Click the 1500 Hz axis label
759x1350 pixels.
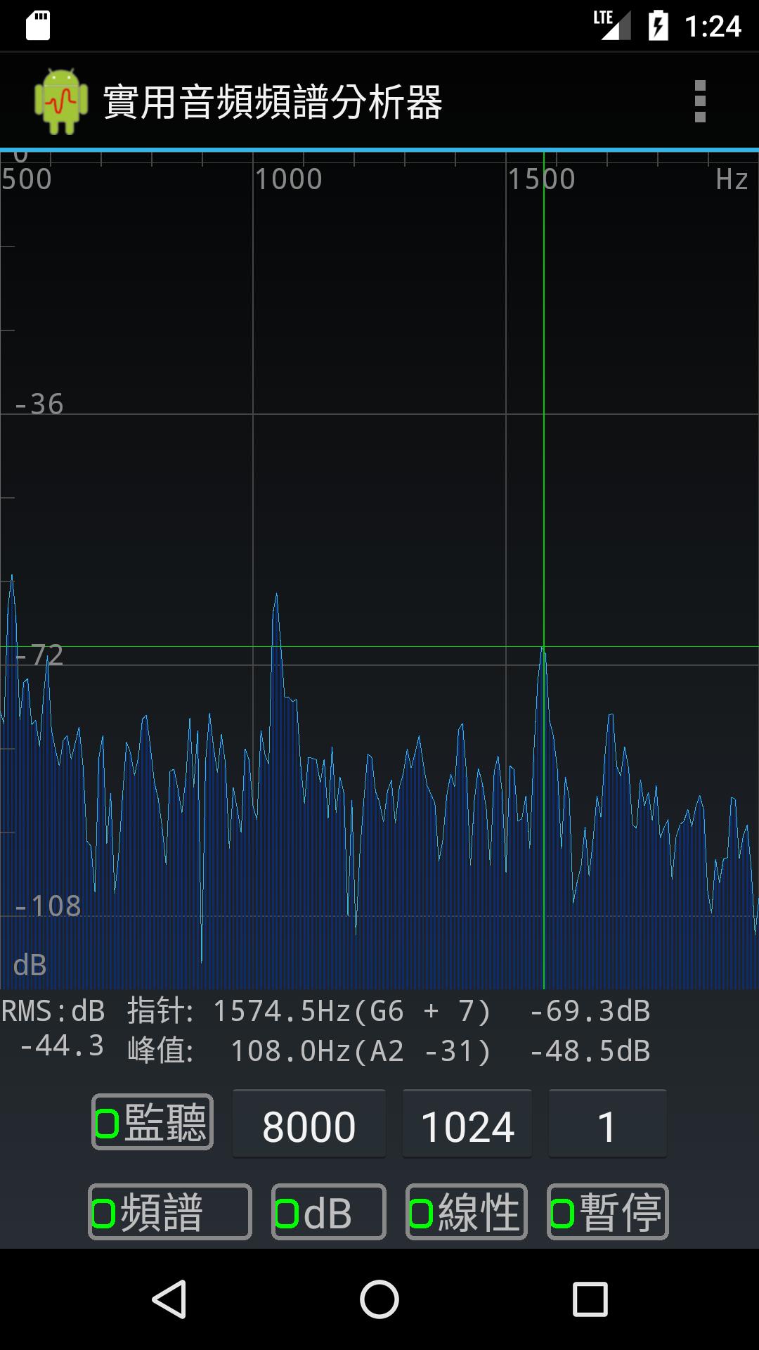[542, 179]
